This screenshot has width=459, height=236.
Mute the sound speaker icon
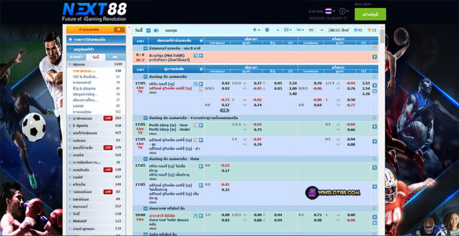[156, 30]
